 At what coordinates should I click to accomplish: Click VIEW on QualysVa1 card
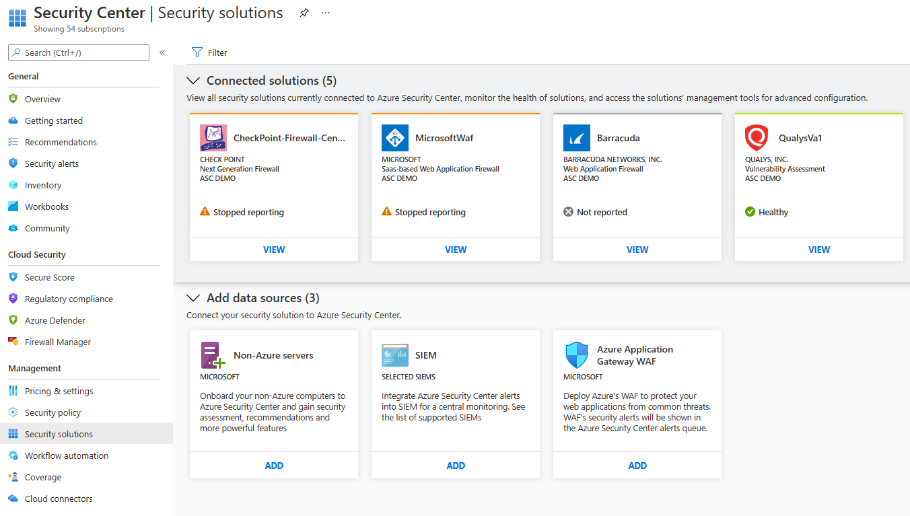pyautogui.click(x=819, y=250)
